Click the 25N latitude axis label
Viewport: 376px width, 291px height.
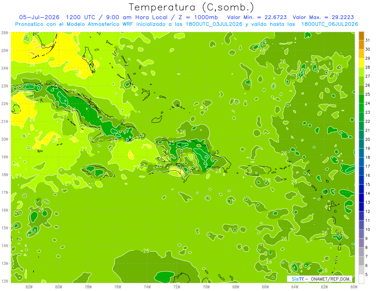[4, 50]
